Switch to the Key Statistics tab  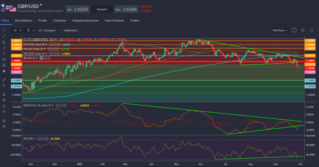[x=23, y=21]
